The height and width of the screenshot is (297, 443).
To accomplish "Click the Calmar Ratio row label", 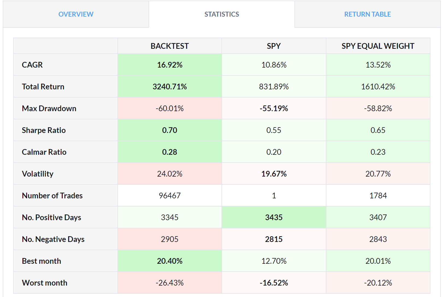I will click(x=44, y=152).
